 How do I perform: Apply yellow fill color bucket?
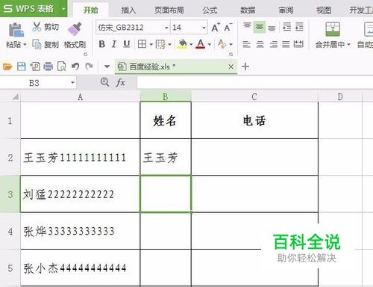point(182,44)
